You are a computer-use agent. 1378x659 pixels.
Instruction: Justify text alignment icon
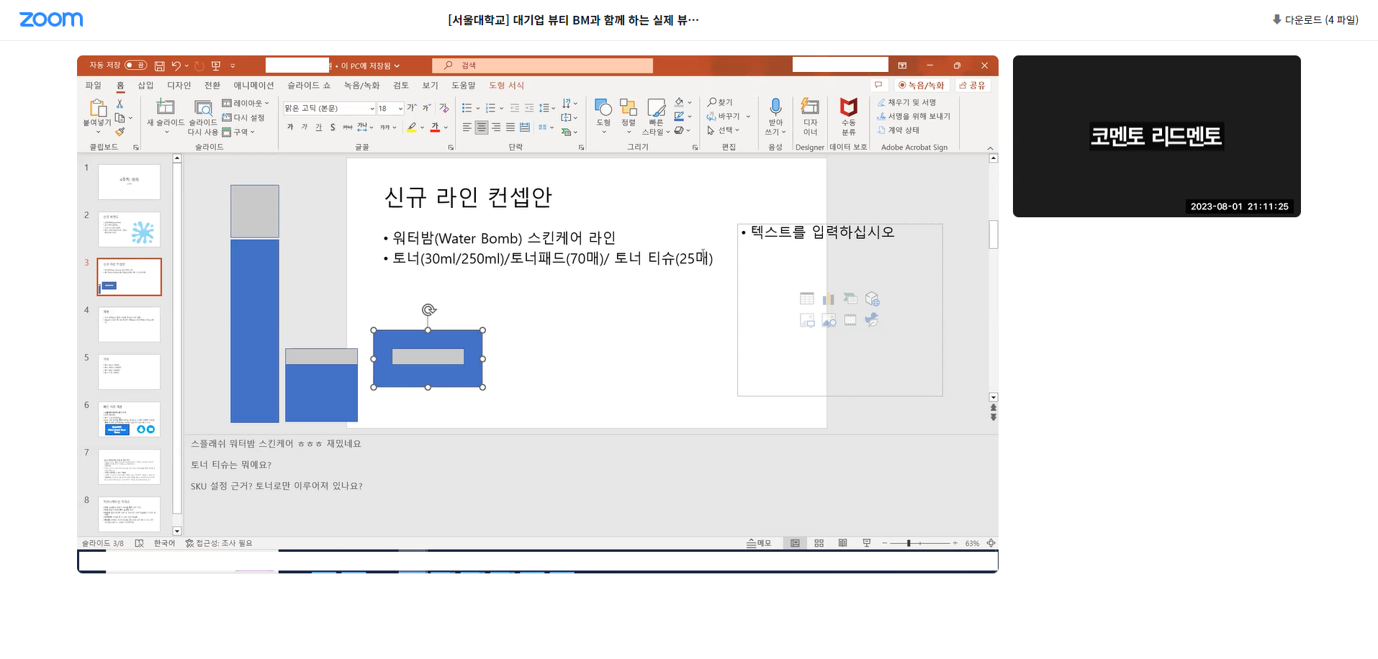click(510, 127)
